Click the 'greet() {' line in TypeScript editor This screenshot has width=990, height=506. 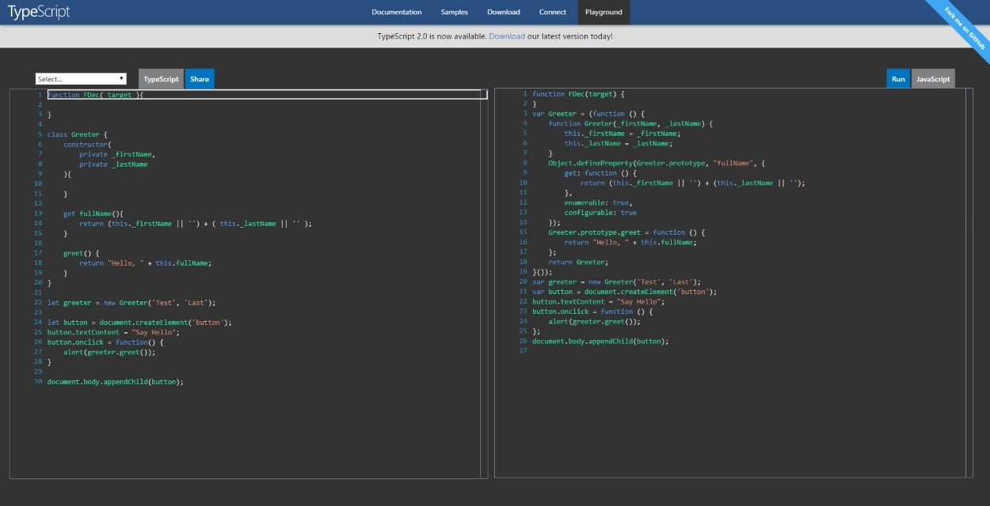tap(82, 253)
